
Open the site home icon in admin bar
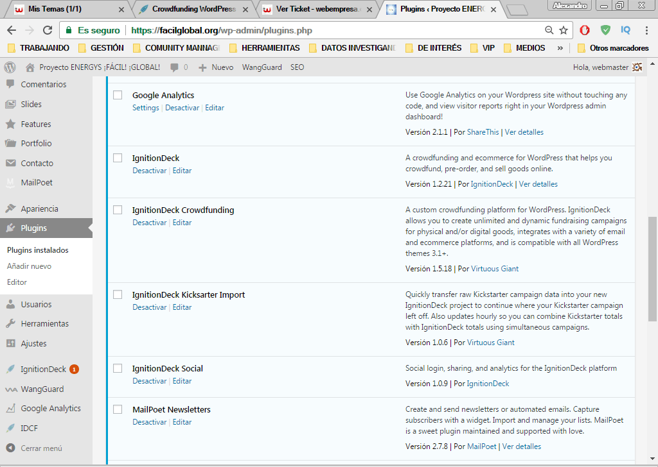coord(30,67)
